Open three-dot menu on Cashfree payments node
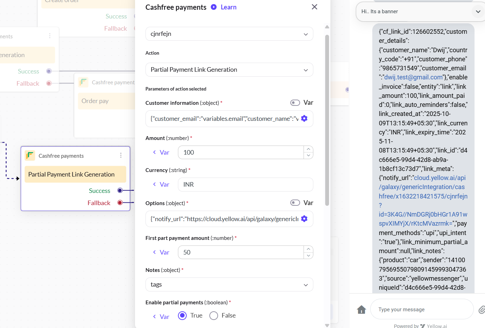The width and height of the screenshot is (485, 328). click(x=121, y=155)
